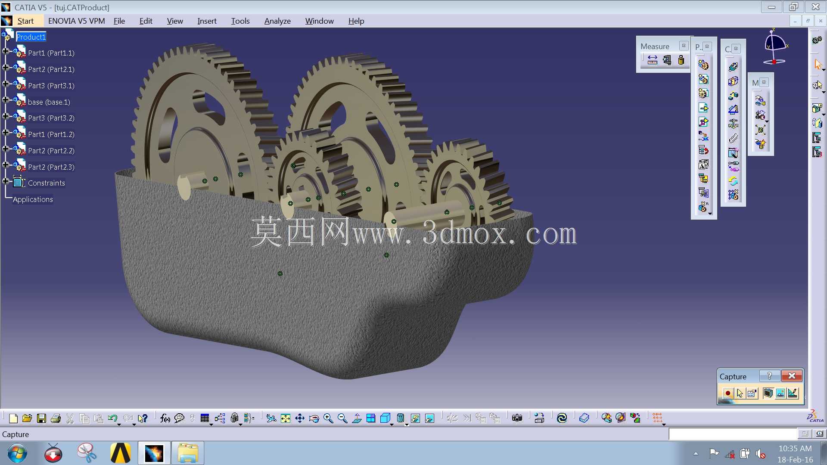
Task: Undo the last action
Action: coord(113,418)
